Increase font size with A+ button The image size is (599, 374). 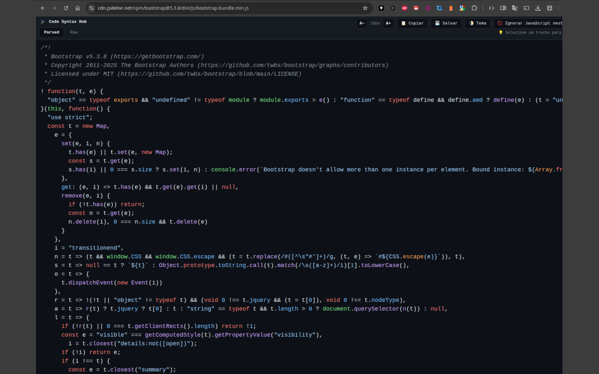(x=388, y=23)
